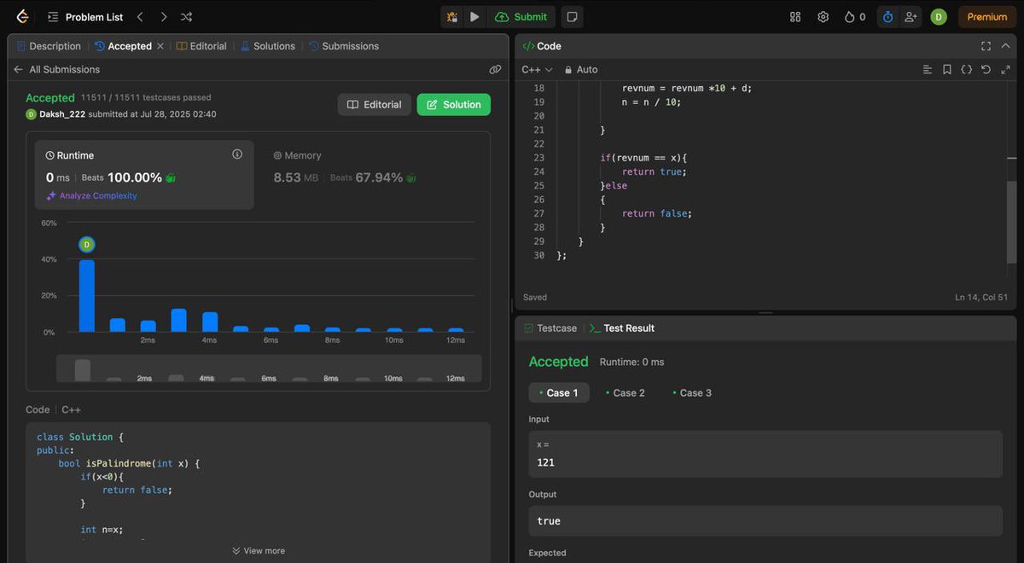
Task: Switch to the Editorial tab
Action: click(201, 46)
